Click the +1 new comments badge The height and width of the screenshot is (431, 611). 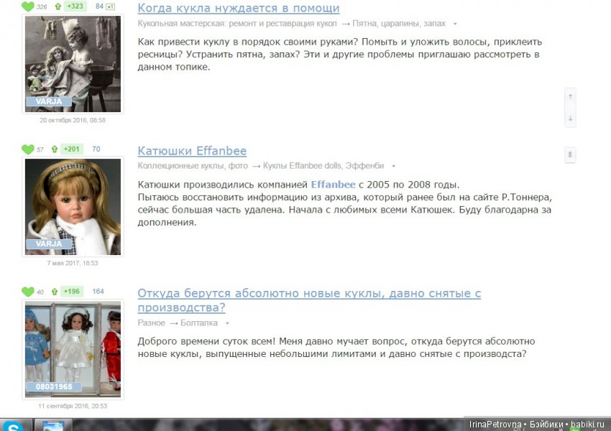pyautogui.click(x=110, y=6)
